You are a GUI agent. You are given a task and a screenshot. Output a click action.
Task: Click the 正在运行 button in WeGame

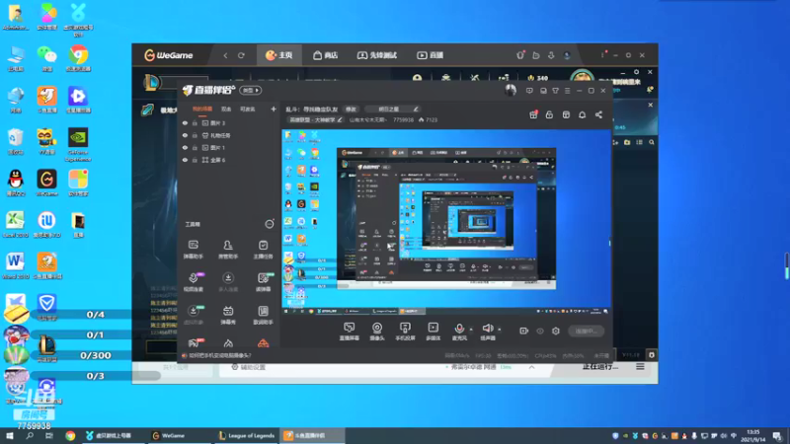[600, 366]
